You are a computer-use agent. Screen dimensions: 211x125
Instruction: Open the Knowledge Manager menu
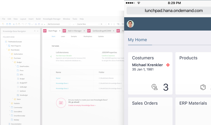point(52,19)
